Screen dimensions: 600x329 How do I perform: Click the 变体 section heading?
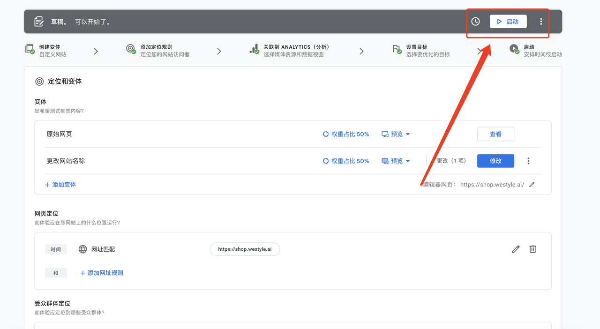(40, 102)
